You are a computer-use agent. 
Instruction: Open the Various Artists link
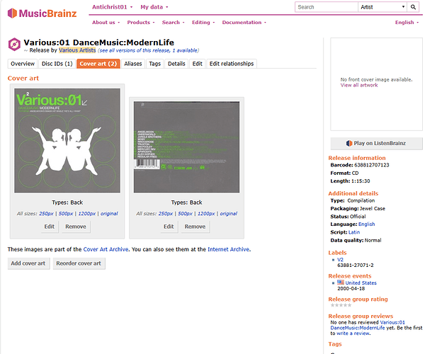pyautogui.click(x=77, y=50)
